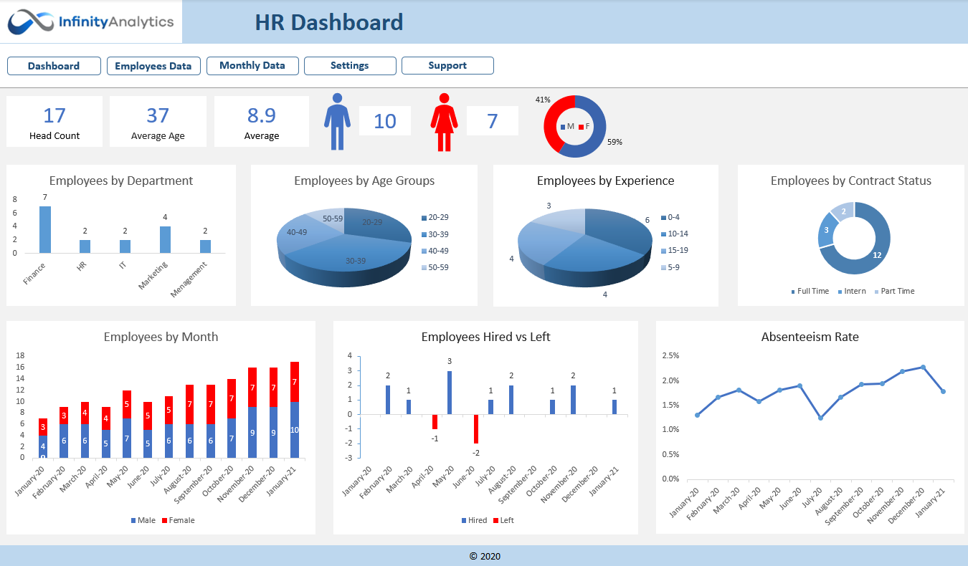The image size is (968, 566).
Task: Click the Employees by Age Groups title
Action: pos(364,181)
